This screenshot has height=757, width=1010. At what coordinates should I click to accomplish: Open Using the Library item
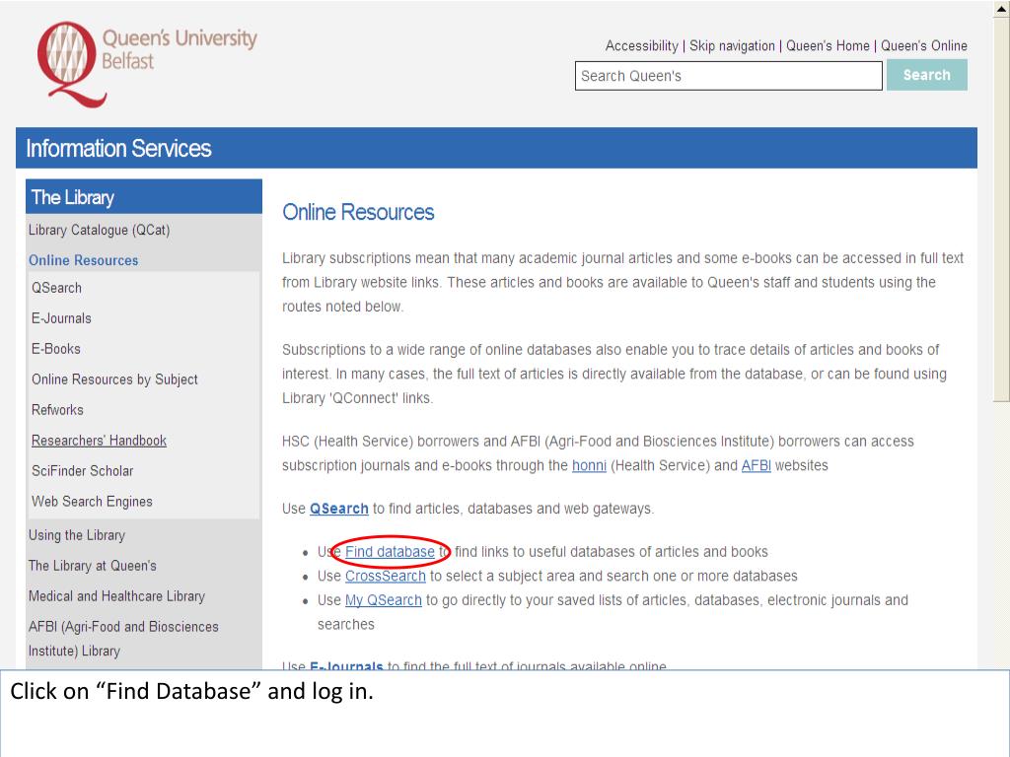(77, 535)
